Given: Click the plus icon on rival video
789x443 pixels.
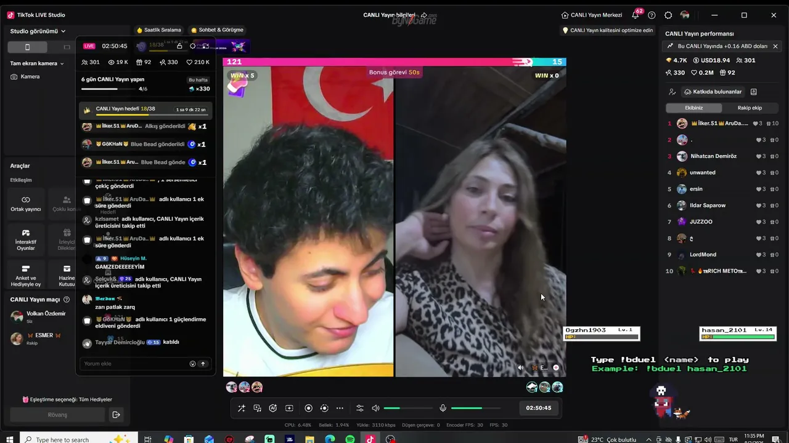Looking at the screenshot, I should coord(555,367).
